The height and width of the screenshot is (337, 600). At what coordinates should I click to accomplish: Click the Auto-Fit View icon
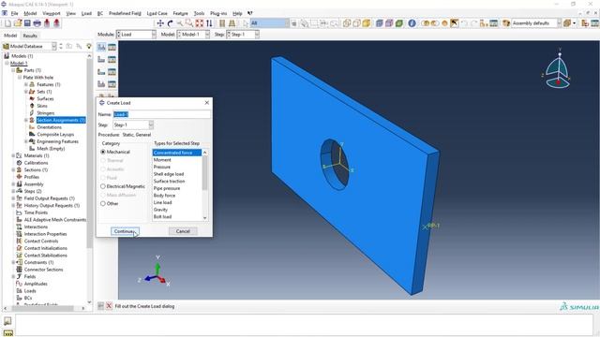[x=200, y=23]
